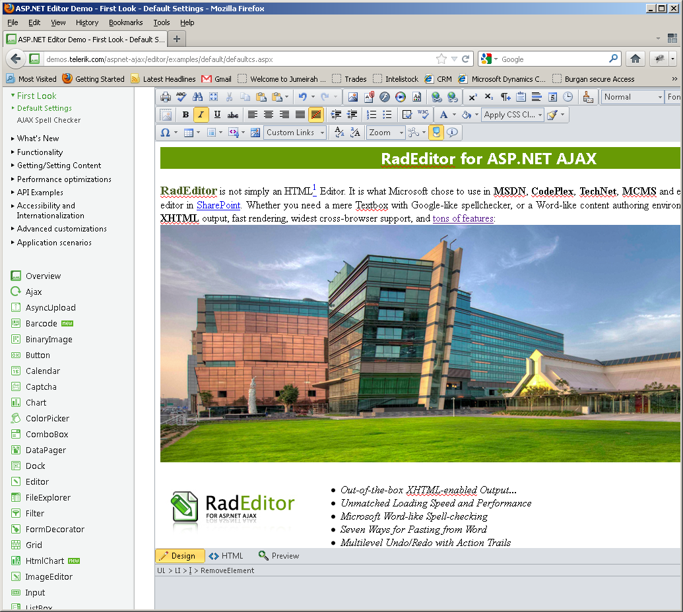Click the Undo arrow icon

303,97
